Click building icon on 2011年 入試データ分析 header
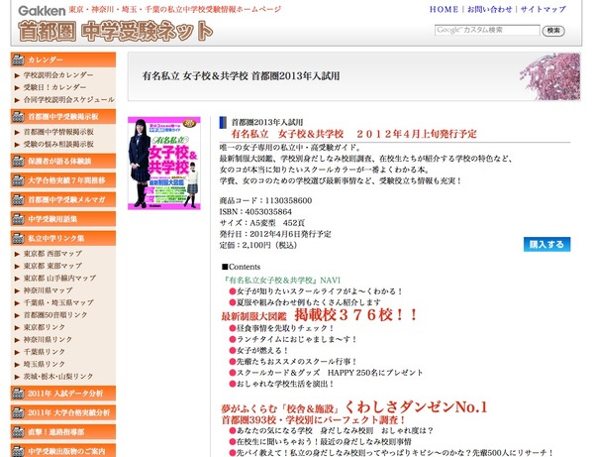The width and height of the screenshot is (594, 457). [18, 394]
